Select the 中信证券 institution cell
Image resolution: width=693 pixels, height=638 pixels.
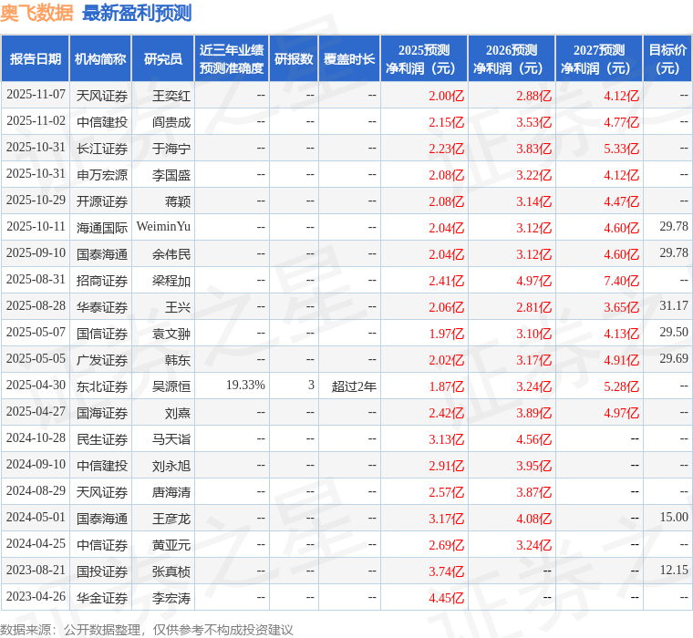pos(102,545)
